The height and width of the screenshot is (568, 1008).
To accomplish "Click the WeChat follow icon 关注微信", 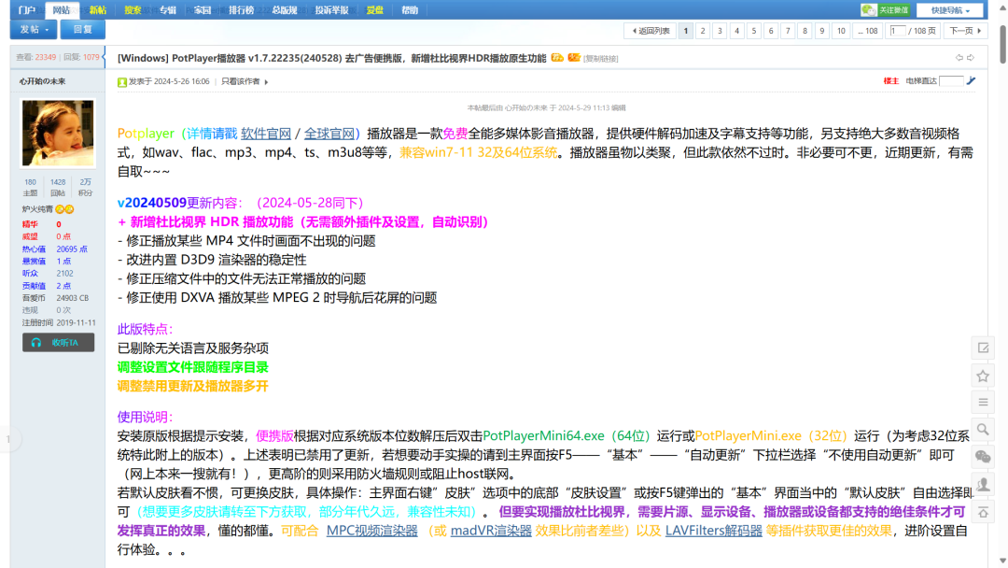I will 885,9.
